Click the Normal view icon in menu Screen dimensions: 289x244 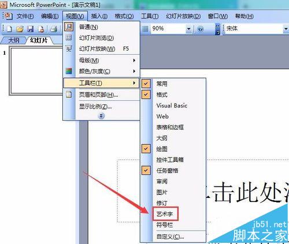coord(69,27)
